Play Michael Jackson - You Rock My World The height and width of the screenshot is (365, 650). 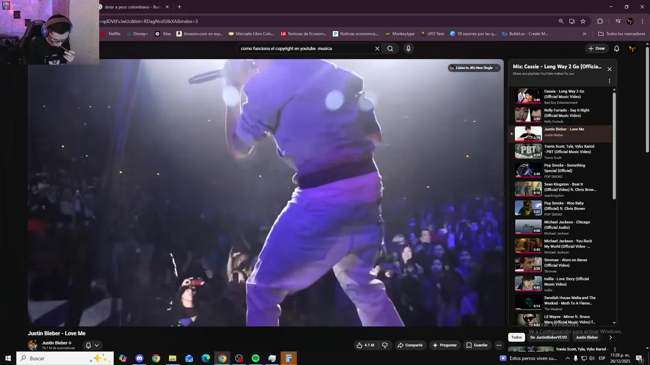pos(561,246)
